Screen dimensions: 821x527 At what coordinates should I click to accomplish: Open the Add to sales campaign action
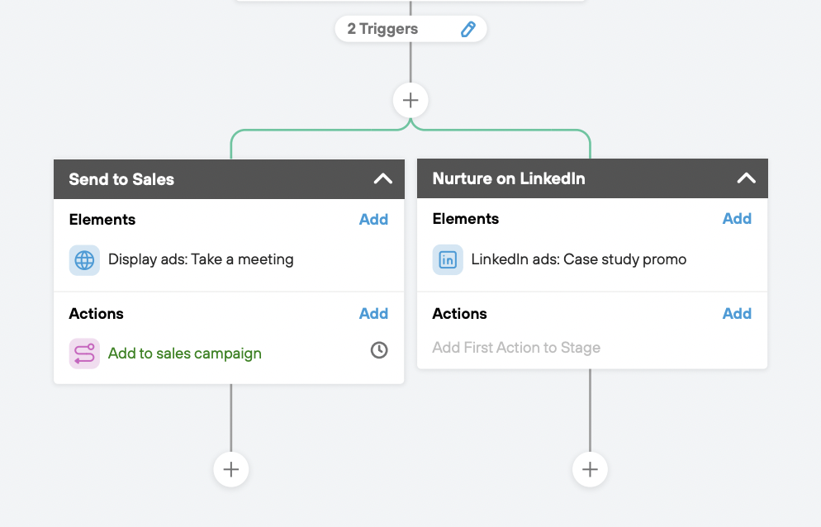185,354
